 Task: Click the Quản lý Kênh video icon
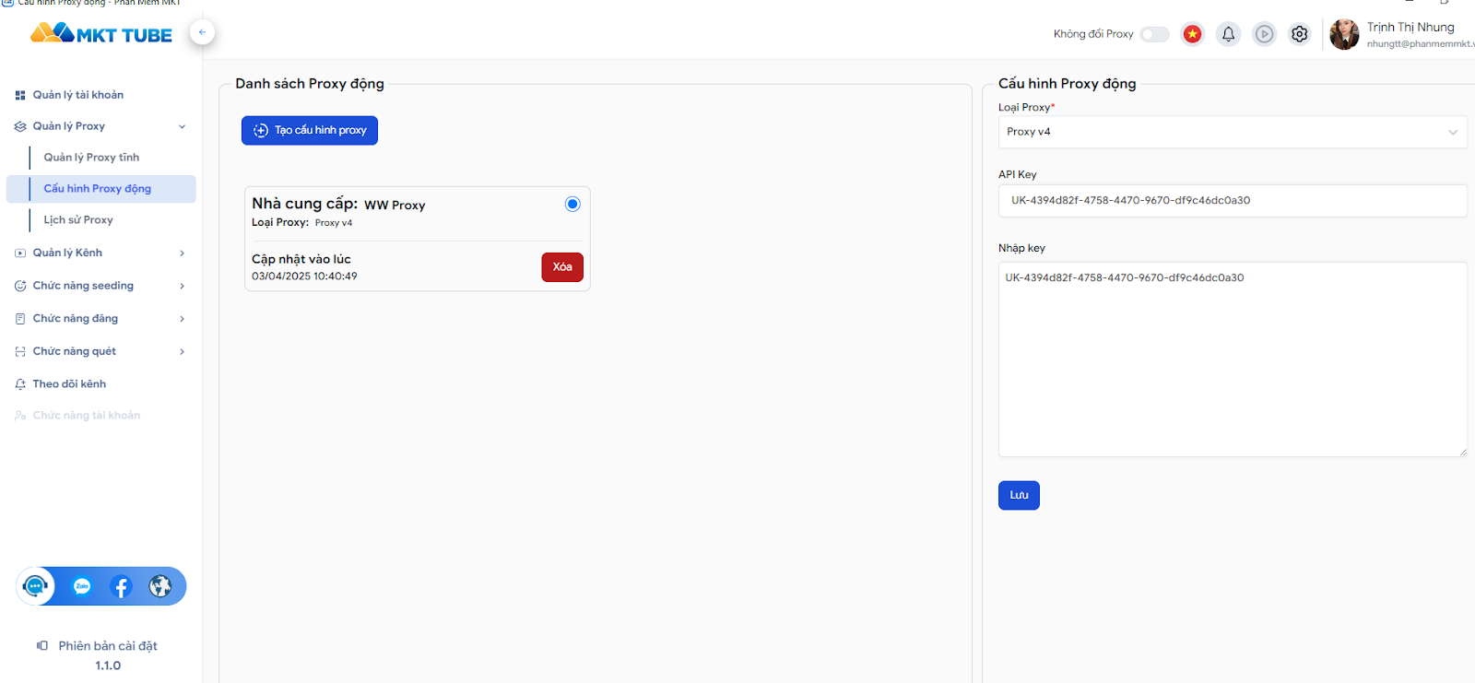(x=20, y=253)
